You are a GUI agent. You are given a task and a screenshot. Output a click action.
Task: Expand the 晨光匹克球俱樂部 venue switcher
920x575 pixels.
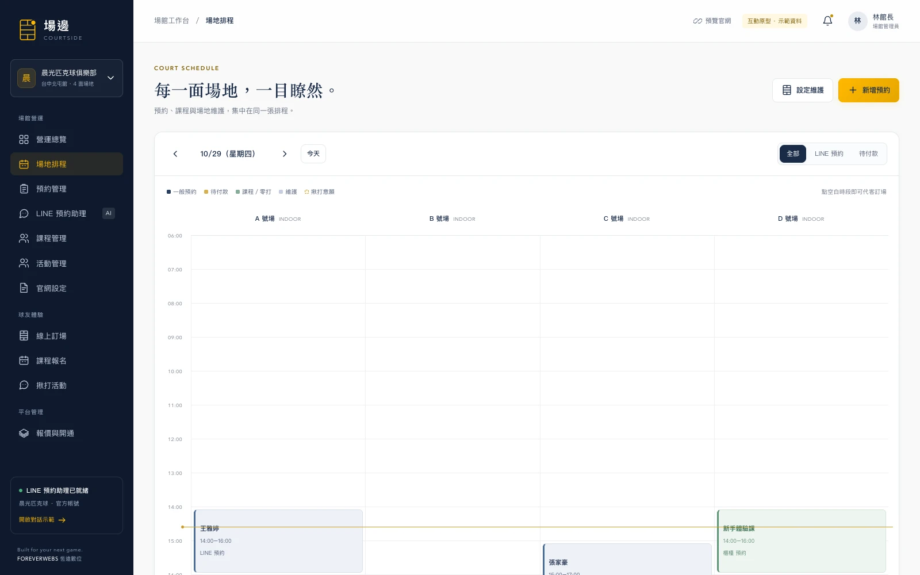click(x=67, y=78)
